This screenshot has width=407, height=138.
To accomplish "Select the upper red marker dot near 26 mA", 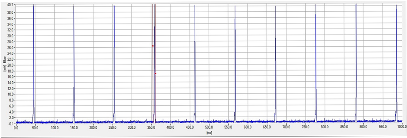I will pos(153,46).
